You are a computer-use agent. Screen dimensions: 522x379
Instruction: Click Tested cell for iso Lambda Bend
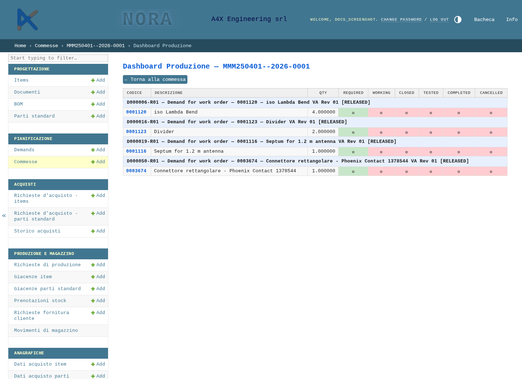(431, 112)
